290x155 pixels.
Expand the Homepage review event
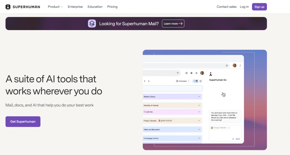click(199, 138)
